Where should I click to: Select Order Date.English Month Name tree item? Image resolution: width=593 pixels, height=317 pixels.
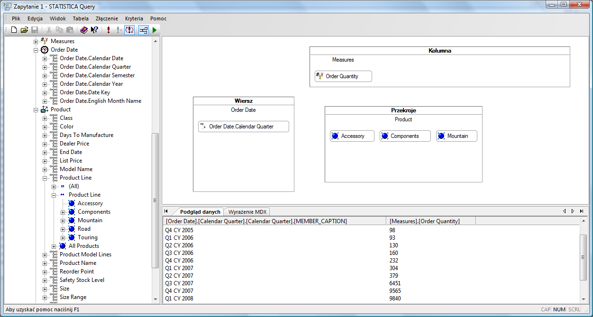100,101
